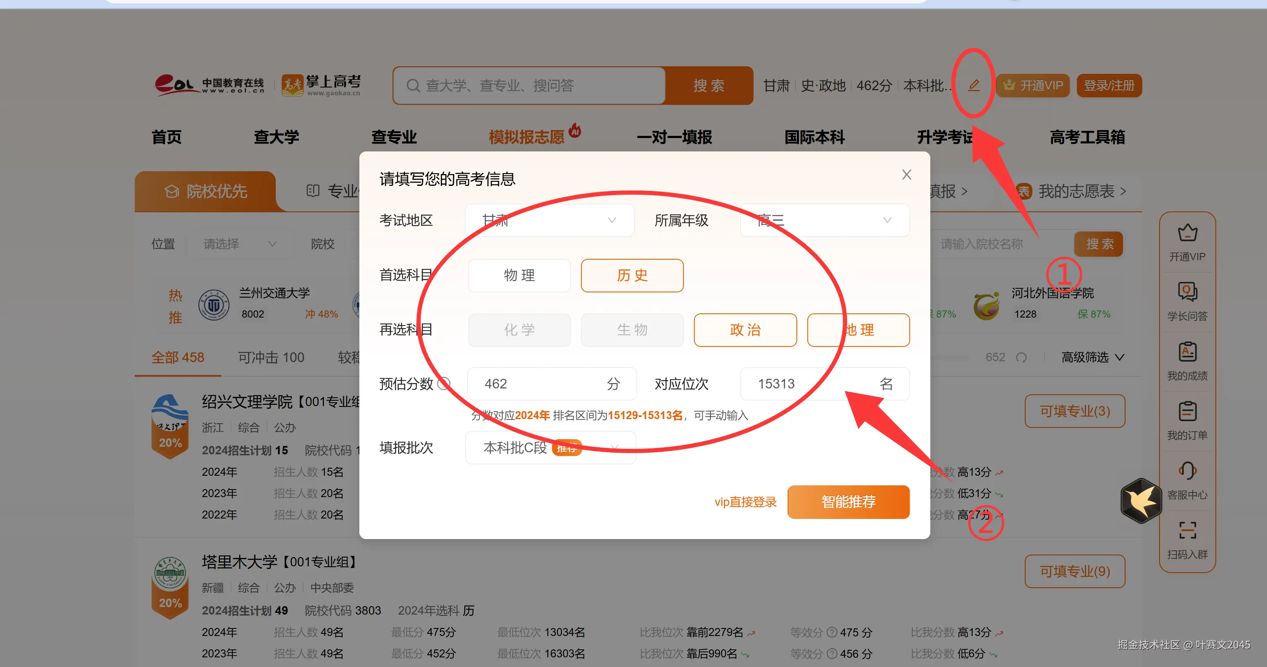Screen dimensions: 1267x667
Task: Click the bird assistant floating icon
Action: (1141, 501)
